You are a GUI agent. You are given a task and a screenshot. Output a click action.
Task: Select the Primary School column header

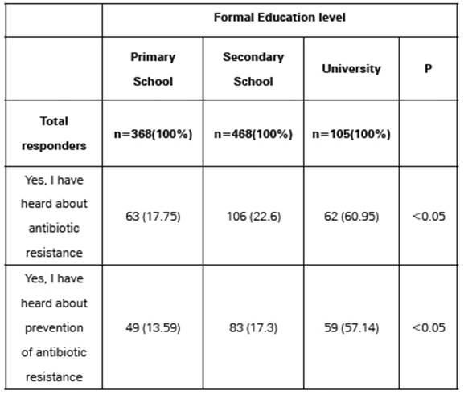153,69
